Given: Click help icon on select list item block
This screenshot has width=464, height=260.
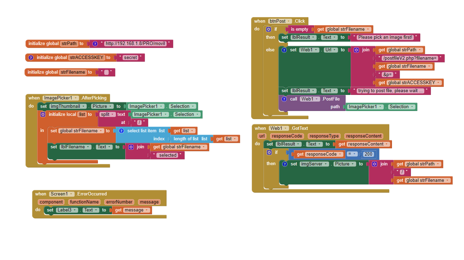Looking at the screenshot, I should point(121,131).
